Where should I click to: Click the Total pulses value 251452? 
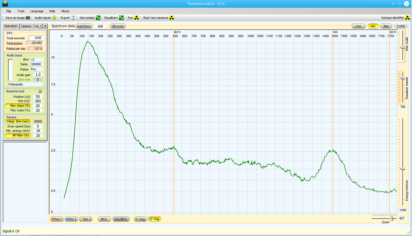click(x=34, y=43)
